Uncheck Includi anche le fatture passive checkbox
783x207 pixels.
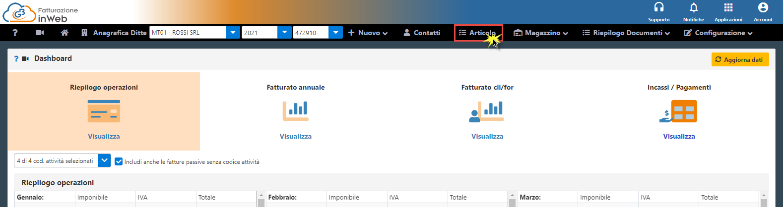pos(119,161)
